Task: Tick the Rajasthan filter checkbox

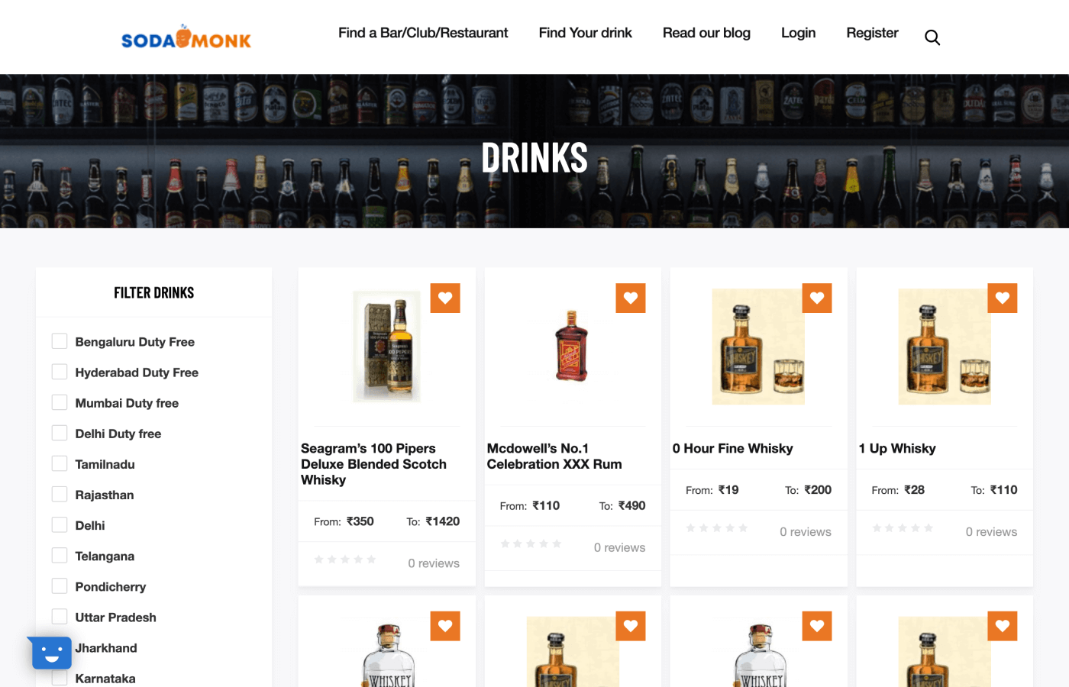Action: 60,494
